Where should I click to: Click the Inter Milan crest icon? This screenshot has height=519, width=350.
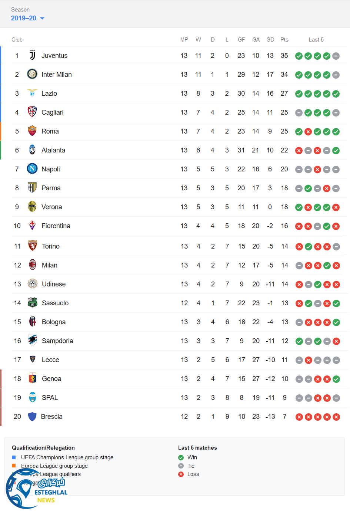pos(32,74)
